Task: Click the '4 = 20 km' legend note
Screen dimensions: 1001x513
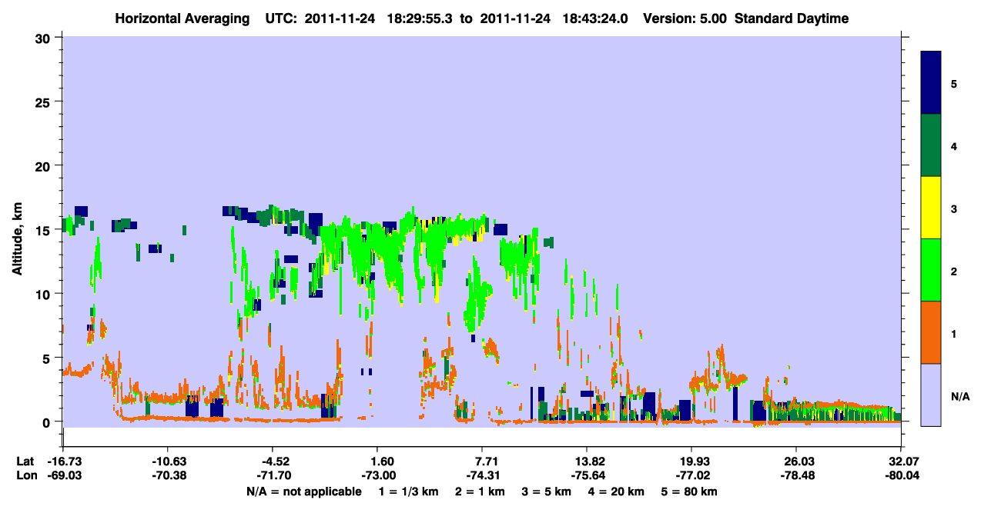Action: (616, 491)
